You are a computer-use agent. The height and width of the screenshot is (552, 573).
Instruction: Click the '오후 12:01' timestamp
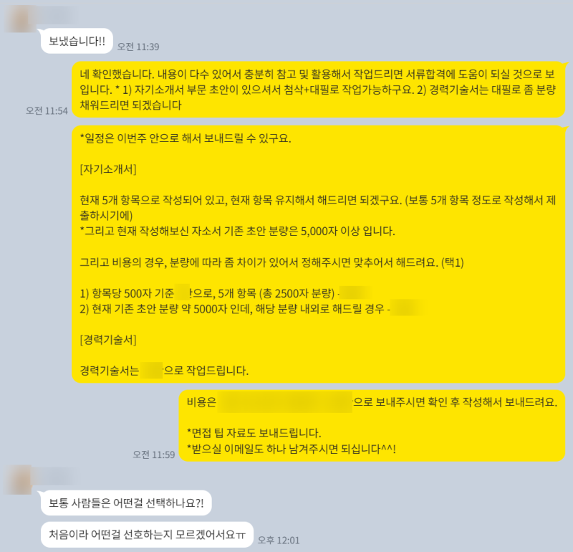click(x=279, y=541)
